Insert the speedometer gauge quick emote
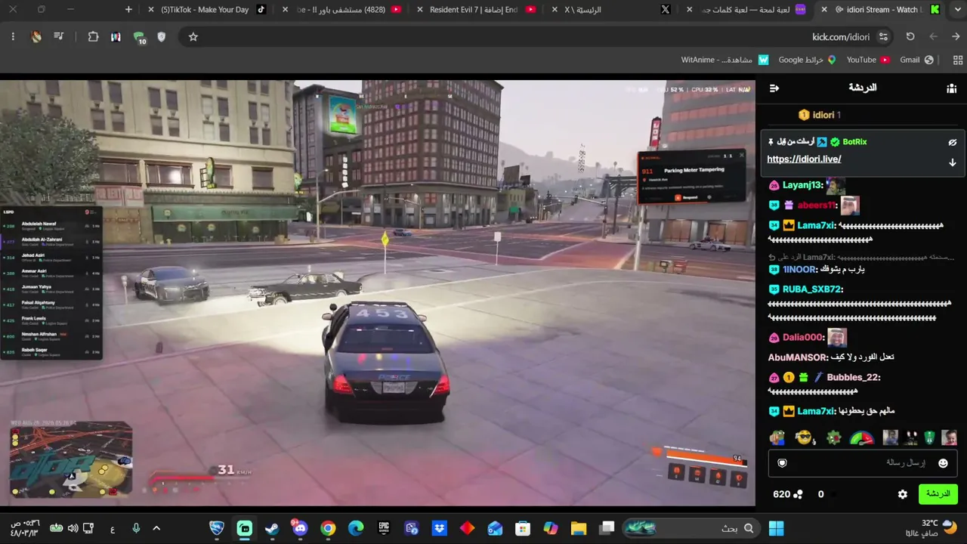The width and height of the screenshot is (967, 544). tap(861, 438)
